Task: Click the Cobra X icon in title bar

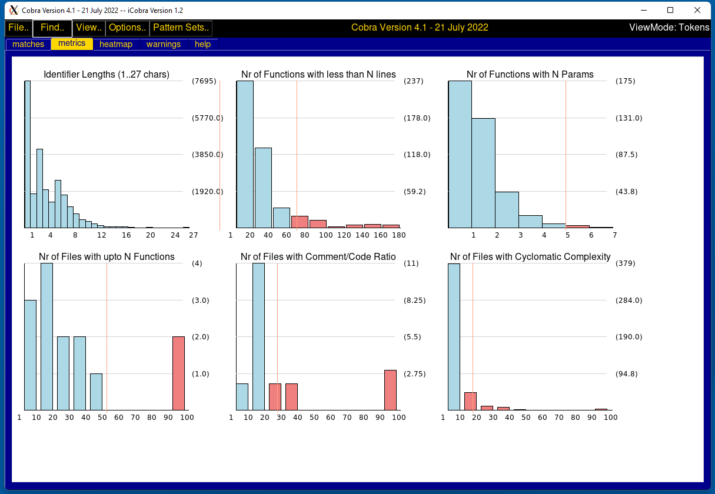Action: 13,10
